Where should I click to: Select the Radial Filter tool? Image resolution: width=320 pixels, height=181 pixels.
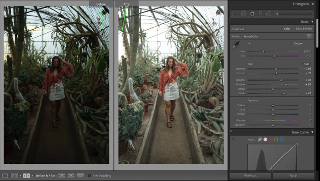[269, 14]
